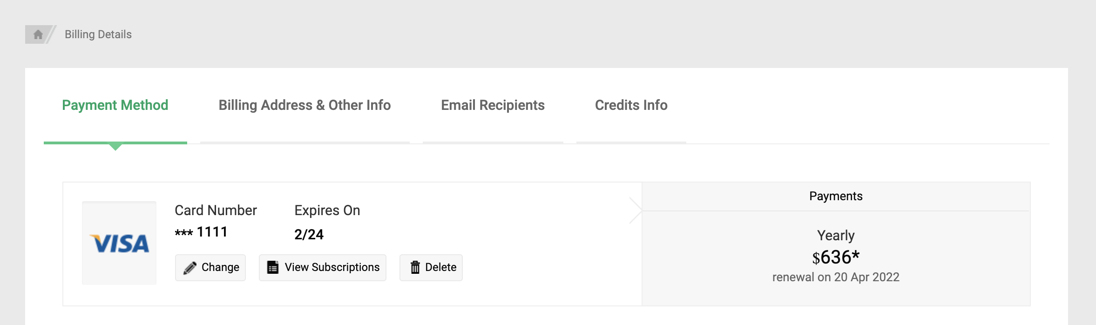1096x325 pixels.
Task: Click the list icon beside View Subscriptions
Action: (273, 267)
